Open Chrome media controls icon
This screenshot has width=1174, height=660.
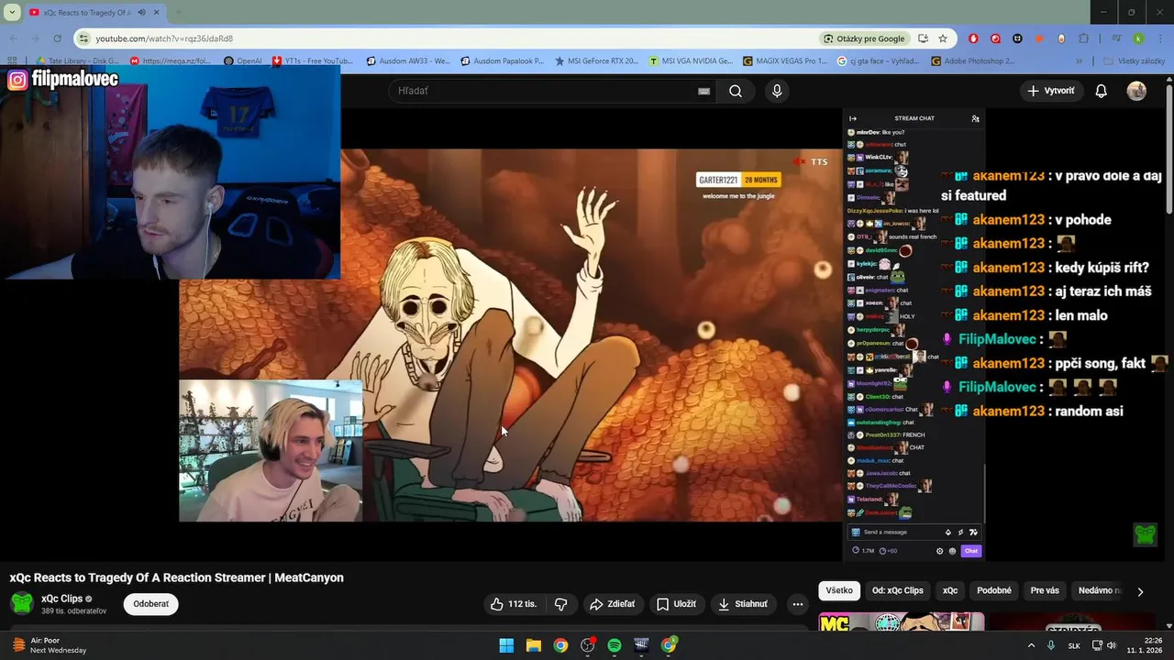(x=1116, y=38)
